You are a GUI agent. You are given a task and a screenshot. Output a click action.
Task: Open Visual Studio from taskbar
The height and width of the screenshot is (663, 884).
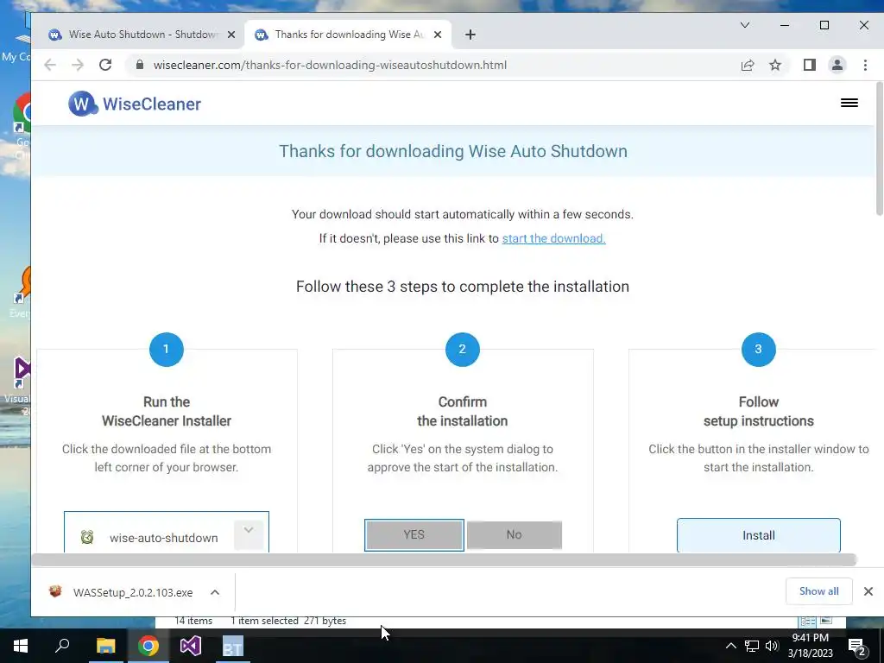point(191,646)
